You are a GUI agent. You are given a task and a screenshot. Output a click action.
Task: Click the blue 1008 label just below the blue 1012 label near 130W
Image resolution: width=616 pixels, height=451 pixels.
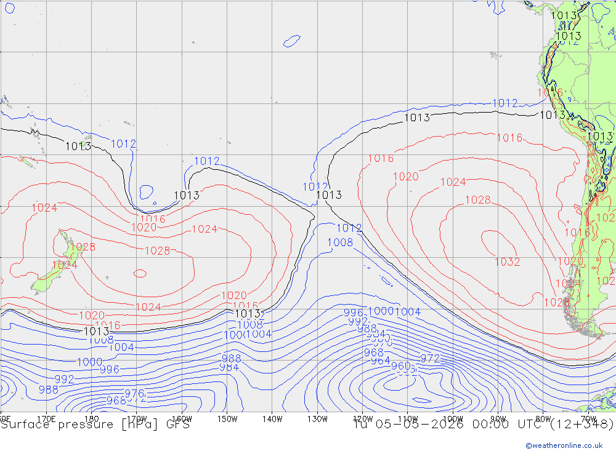coord(340,242)
